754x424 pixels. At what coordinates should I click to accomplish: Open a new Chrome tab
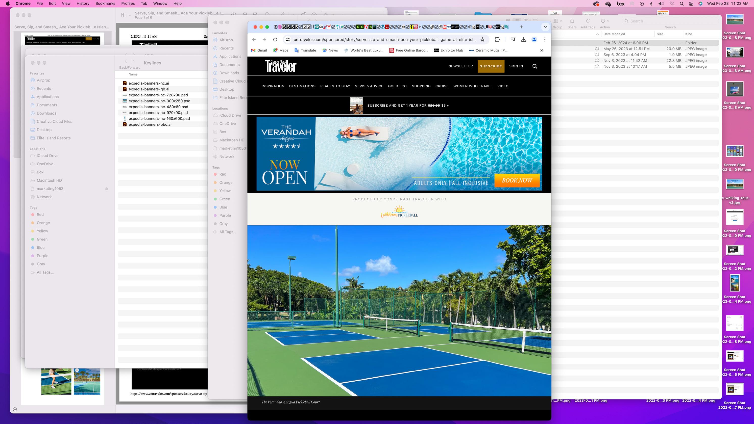521,27
